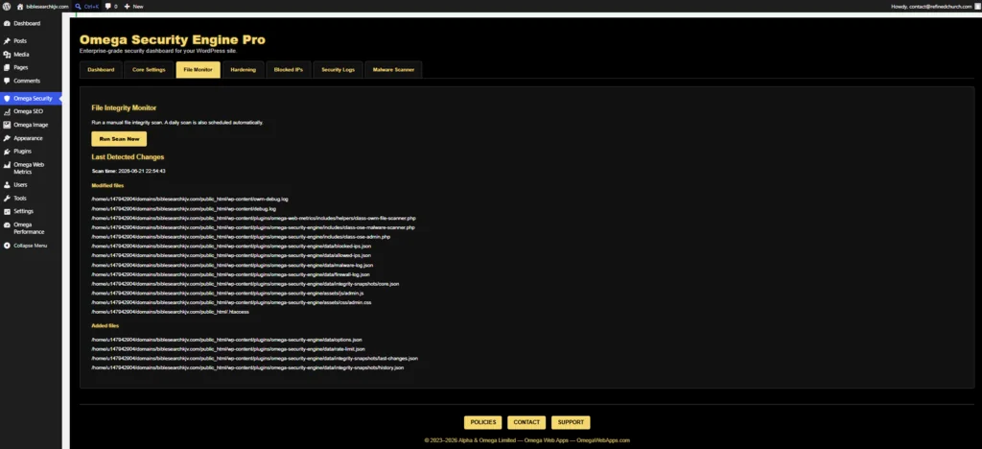Click the File Integrity Monitor heading
This screenshot has width=982, height=449.
[x=124, y=107]
